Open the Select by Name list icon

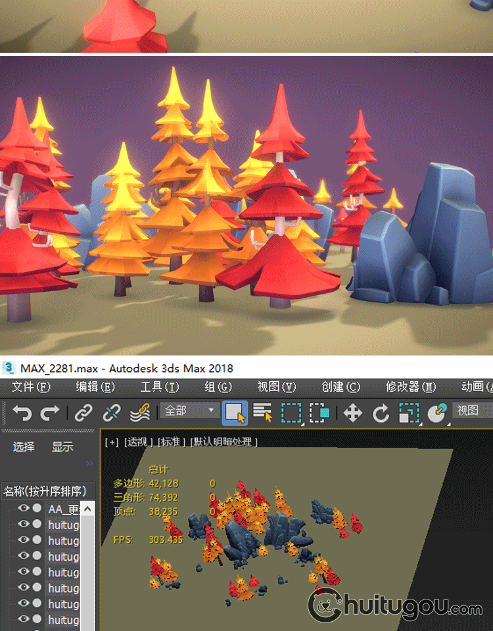[x=263, y=413]
